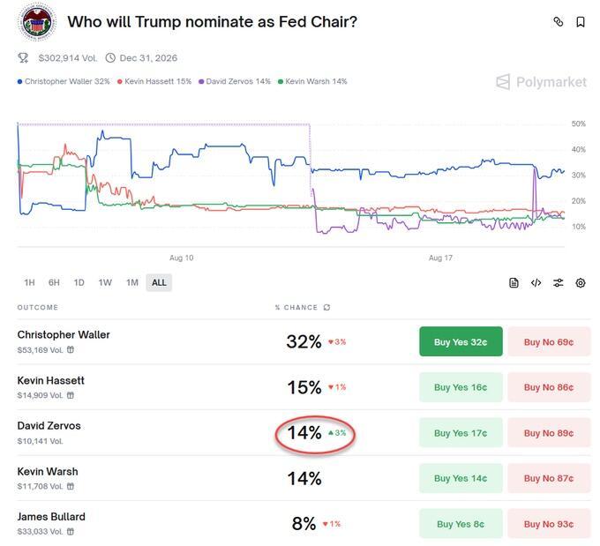600x546 pixels.
Task: Open chart filter sliders icon
Action: point(559,283)
